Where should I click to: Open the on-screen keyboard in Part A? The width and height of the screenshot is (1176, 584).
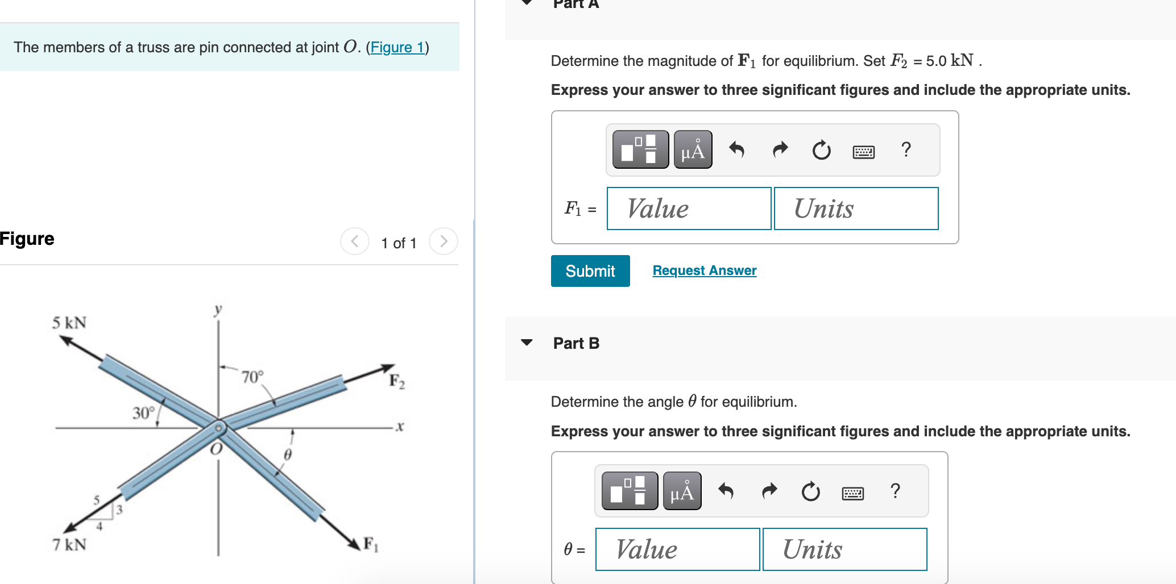pos(864,151)
